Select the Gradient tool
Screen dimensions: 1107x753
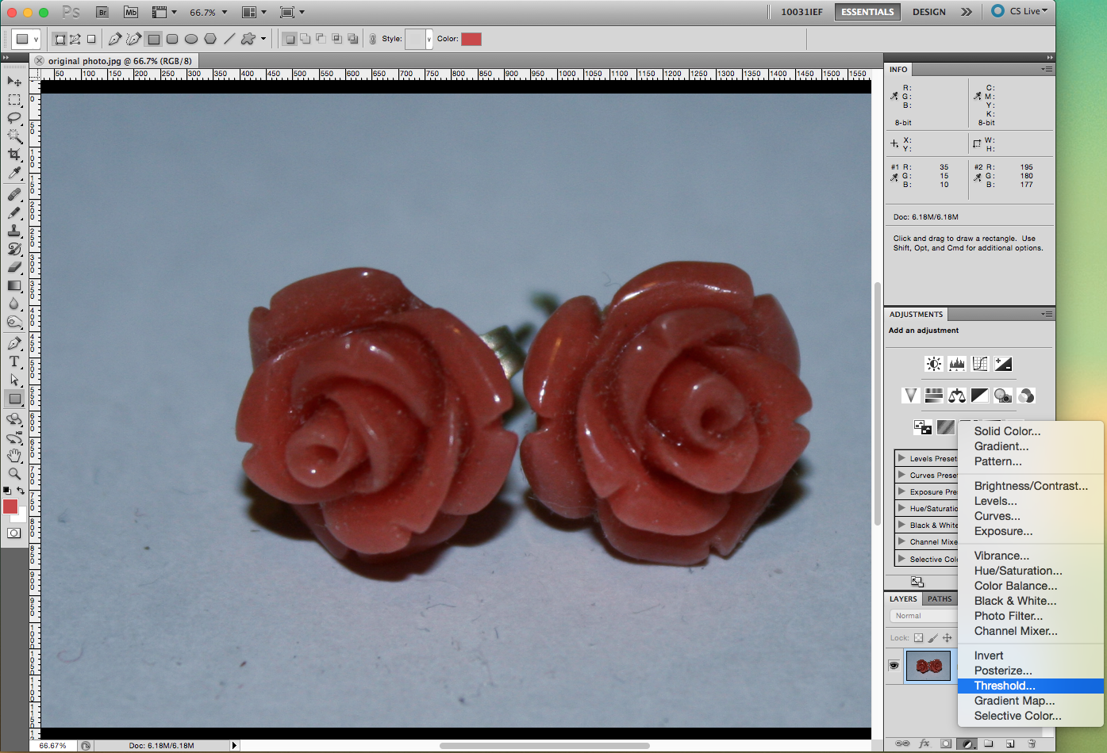[14, 285]
